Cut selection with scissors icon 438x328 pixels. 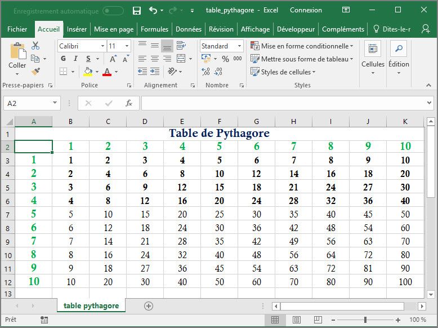point(35,46)
